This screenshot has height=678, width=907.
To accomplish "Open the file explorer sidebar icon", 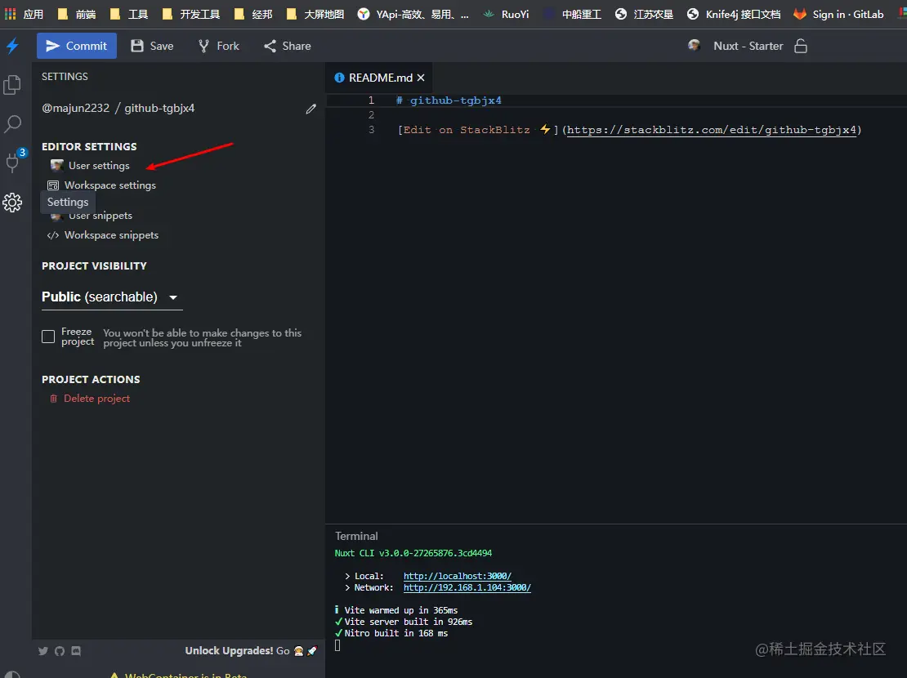I will pos(12,85).
